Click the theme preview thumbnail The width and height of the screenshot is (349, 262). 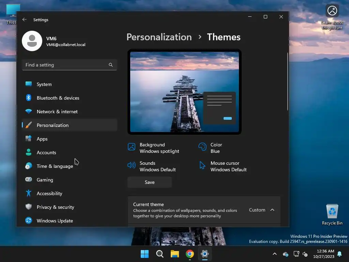[184, 92]
